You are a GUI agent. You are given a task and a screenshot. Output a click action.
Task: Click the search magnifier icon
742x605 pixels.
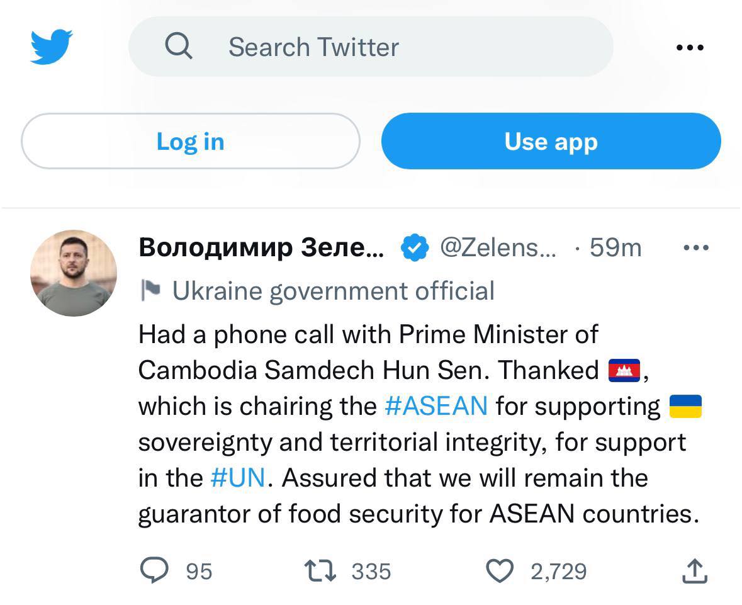(179, 47)
